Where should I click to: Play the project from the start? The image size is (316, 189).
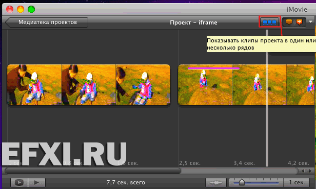point(37,182)
